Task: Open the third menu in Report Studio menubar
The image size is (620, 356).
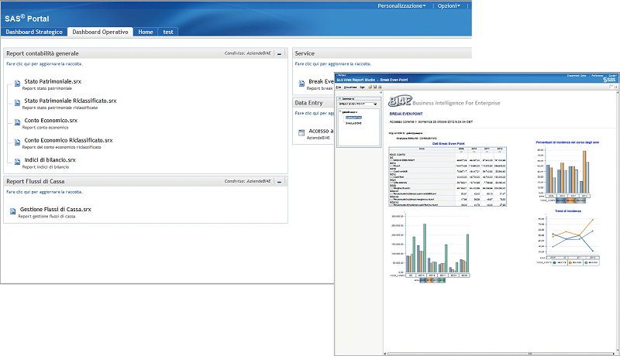Action: tap(362, 87)
